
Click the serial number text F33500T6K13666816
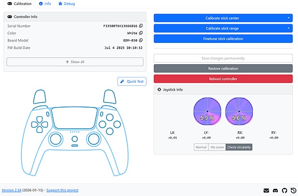click(x=120, y=26)
